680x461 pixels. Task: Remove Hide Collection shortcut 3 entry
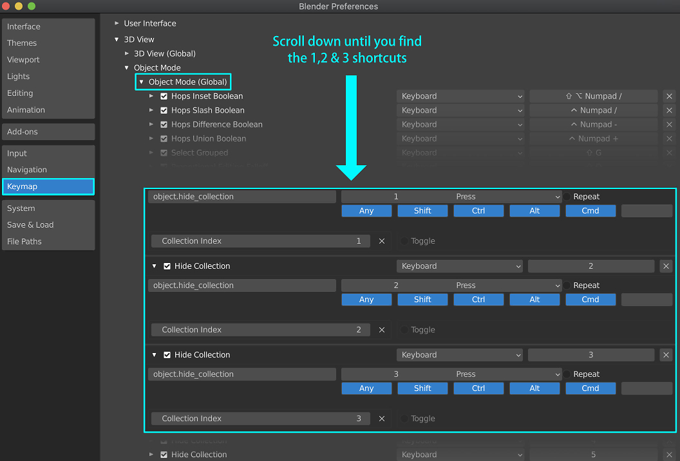click(x=666, y=355)
